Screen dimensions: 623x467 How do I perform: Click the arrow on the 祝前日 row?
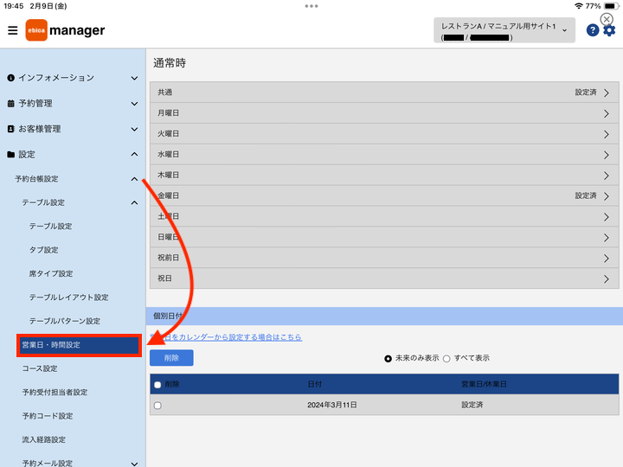tap(607, 258)
